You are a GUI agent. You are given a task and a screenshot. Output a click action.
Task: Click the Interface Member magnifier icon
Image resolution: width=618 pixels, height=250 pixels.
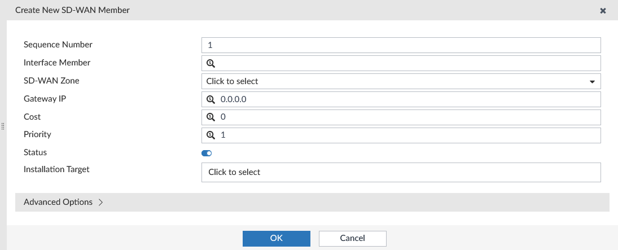(x=211, y=63)
